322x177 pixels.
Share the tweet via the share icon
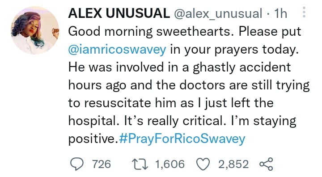pyautogui.click(x=266, y=164)
